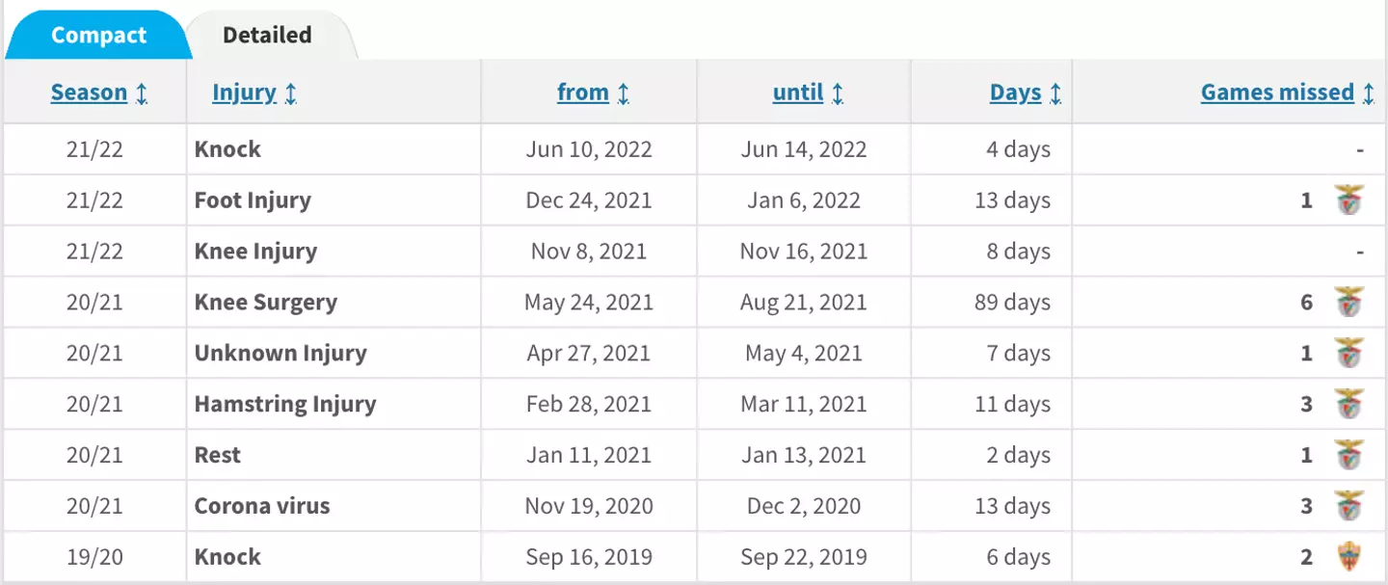Click sort arrows beside Season header
1388x585 pixels.
(142, 93)
